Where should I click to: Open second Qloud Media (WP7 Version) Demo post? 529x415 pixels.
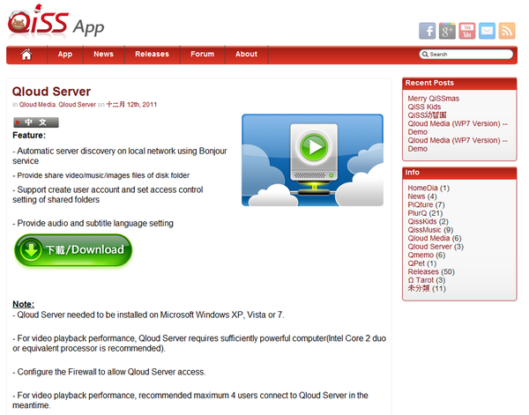click(458, 145)
